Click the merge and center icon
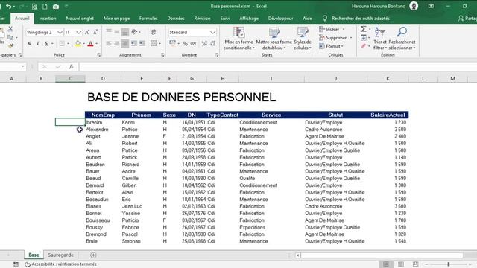 [x=154, y=43]
